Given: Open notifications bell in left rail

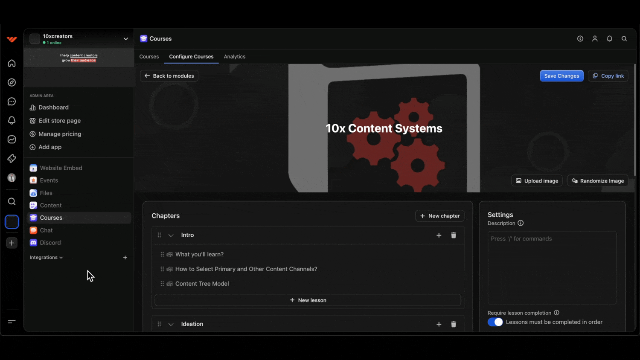Looking at the screenshot, I should [12, 120].
